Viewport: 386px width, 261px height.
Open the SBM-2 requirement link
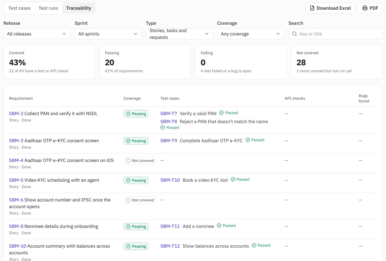16,113
